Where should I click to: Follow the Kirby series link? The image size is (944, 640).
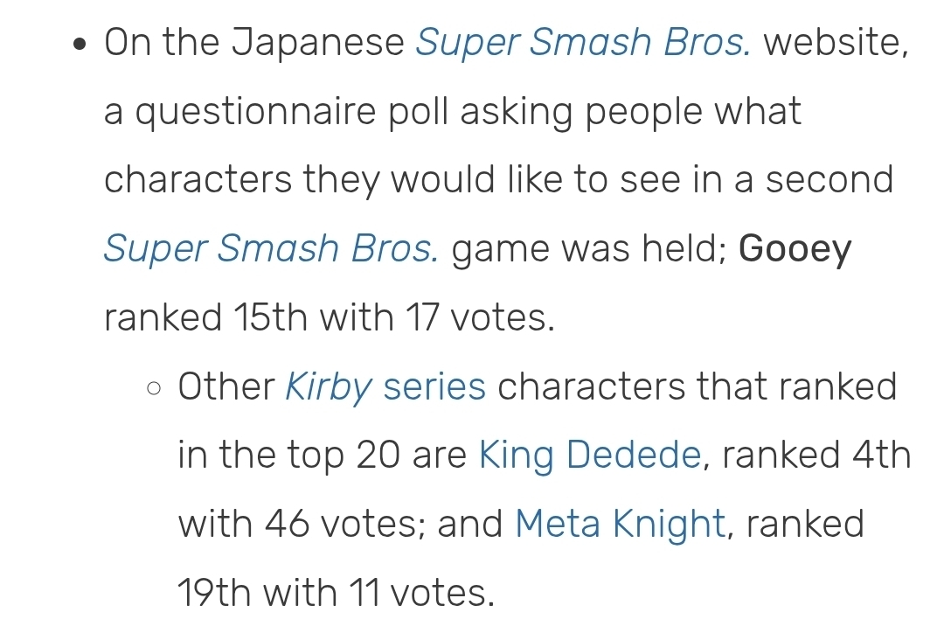click(x=385, y=386)
